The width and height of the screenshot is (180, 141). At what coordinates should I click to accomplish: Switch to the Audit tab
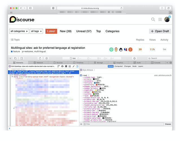pos(137,63)
